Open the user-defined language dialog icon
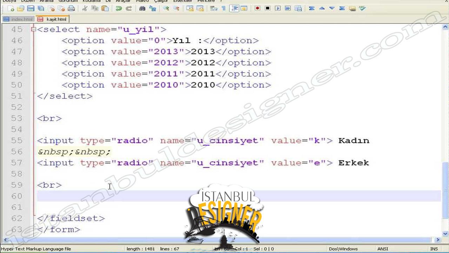Viewport: 449px width, 253px height. pos(244,8)
